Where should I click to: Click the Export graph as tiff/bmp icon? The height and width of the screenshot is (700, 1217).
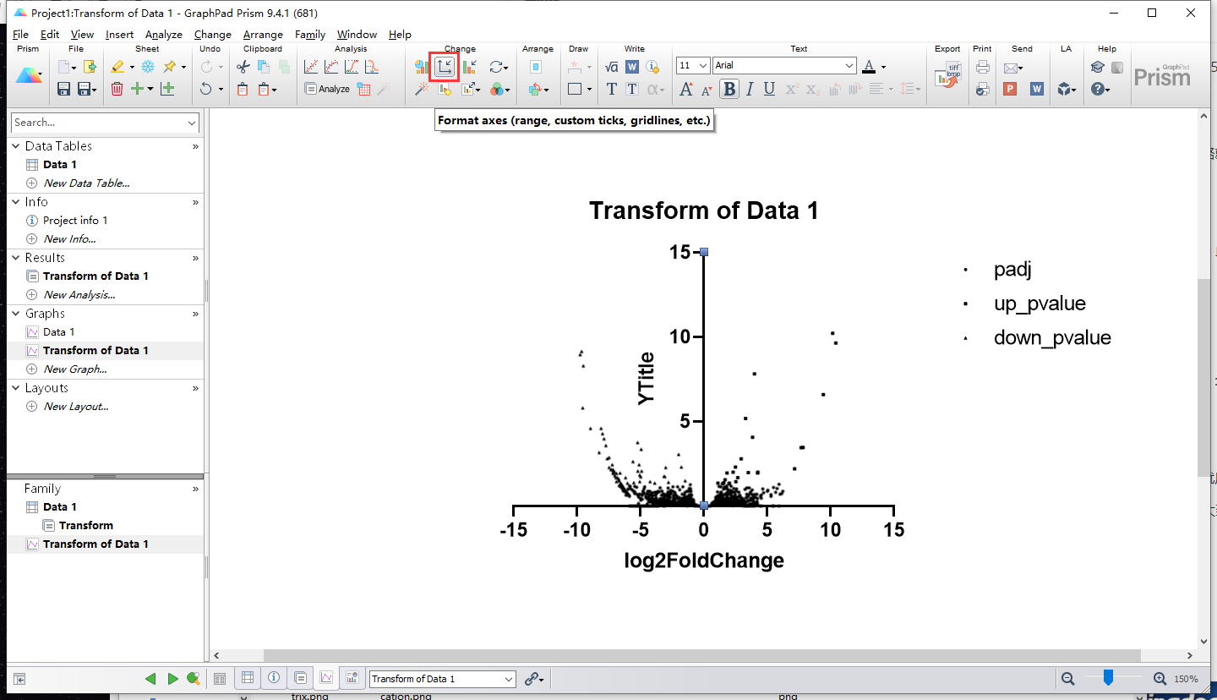coord(947,76)
